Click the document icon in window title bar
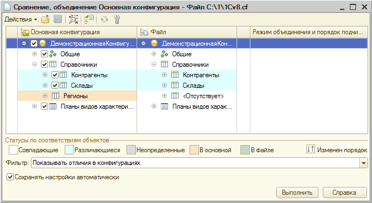The image size is (372, 203). [x=7, y=7]
